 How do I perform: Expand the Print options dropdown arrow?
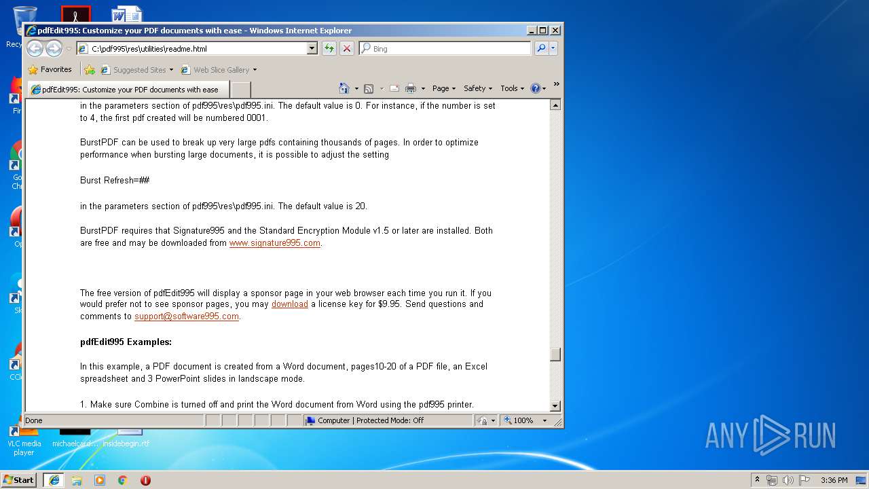coord(423,88)
